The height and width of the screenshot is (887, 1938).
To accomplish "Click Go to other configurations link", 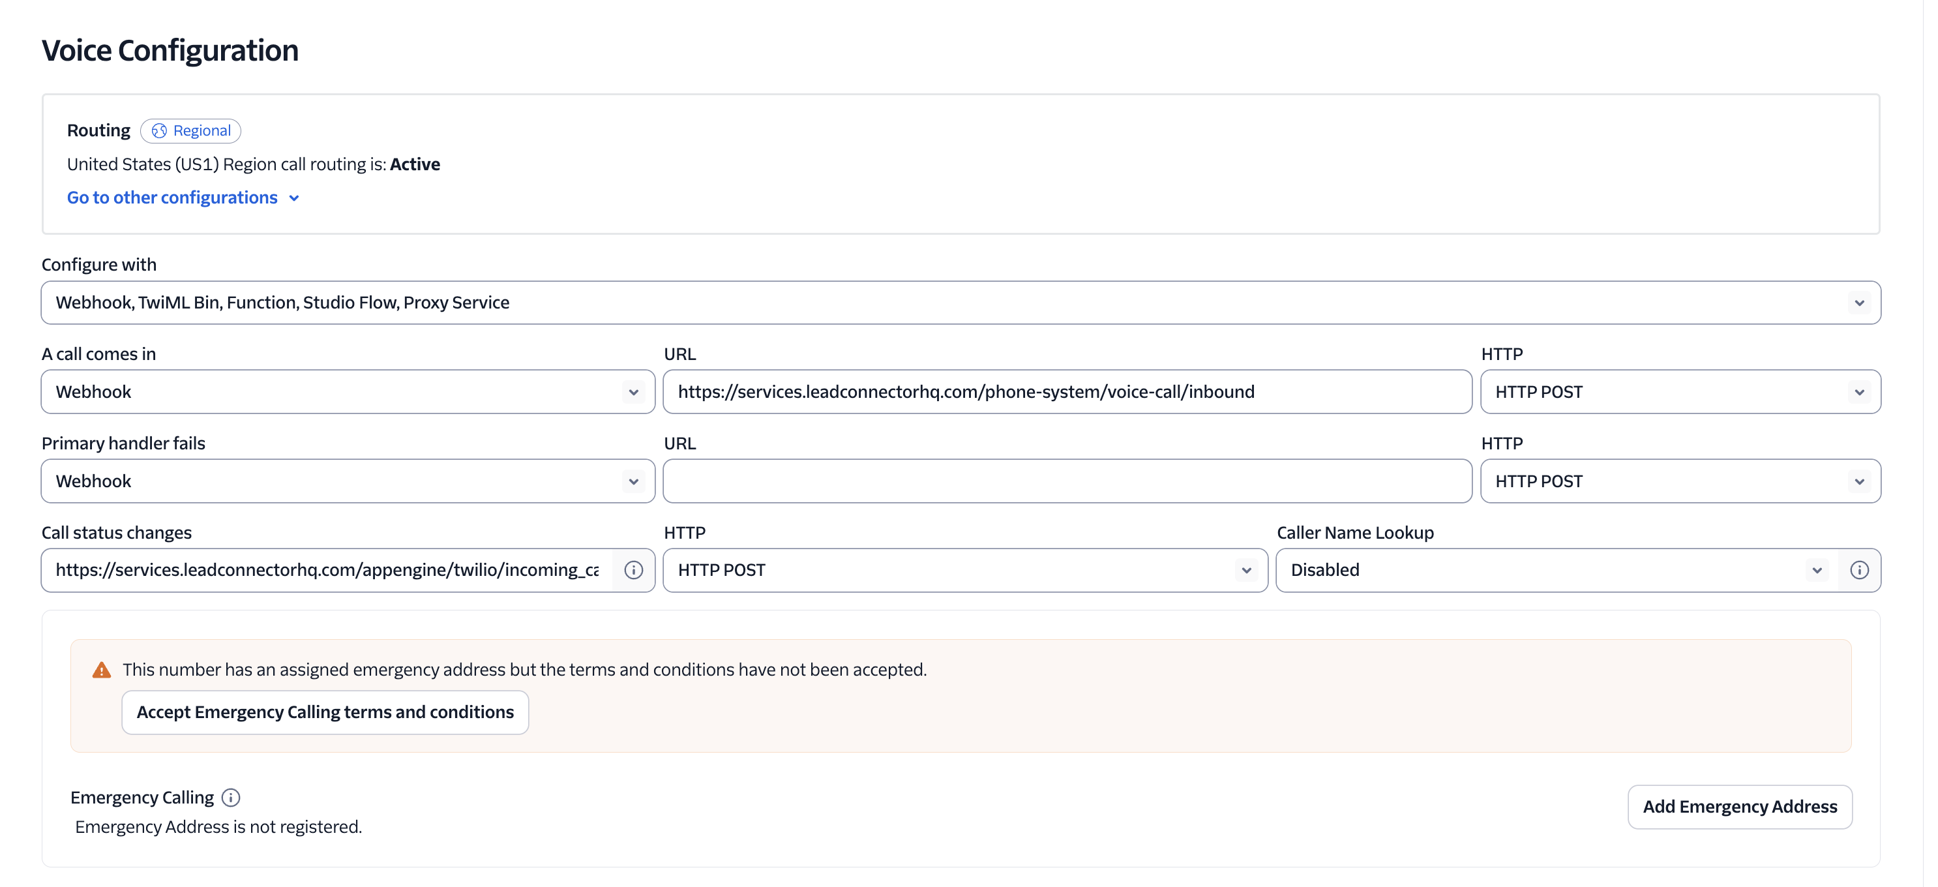I will [x=172, y=198].
